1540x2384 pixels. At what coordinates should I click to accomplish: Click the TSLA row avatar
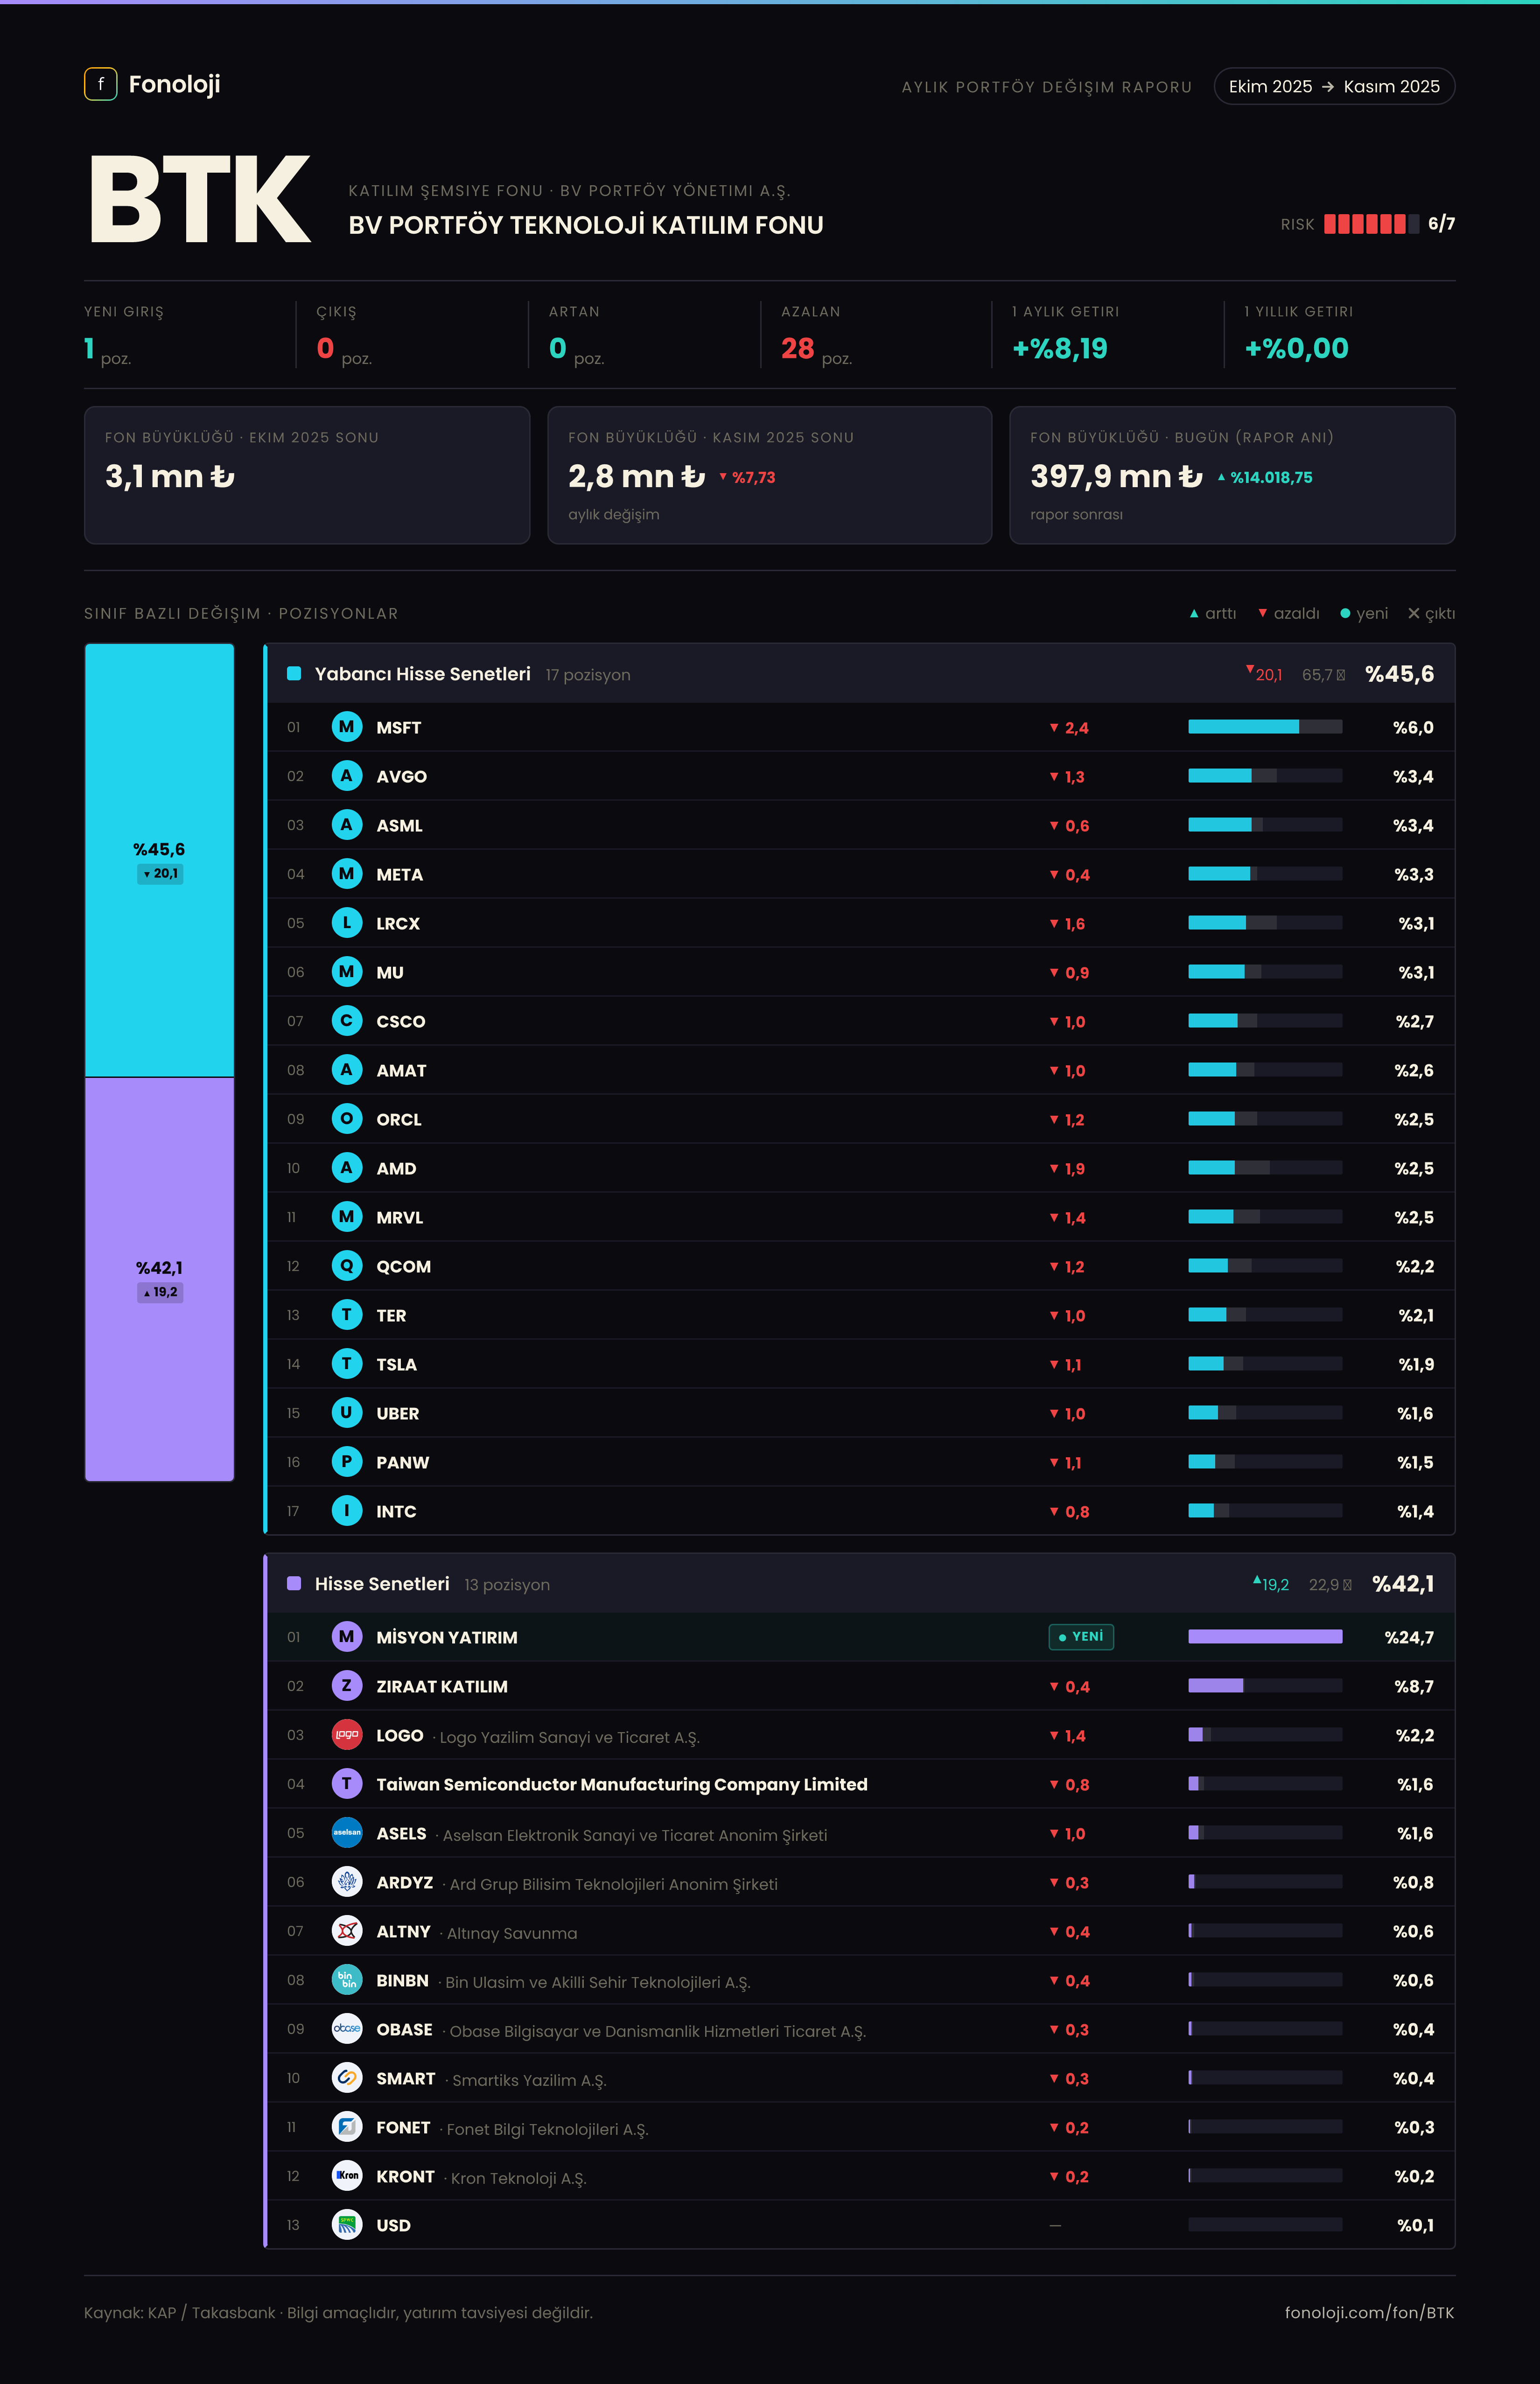click(347, 1364)
